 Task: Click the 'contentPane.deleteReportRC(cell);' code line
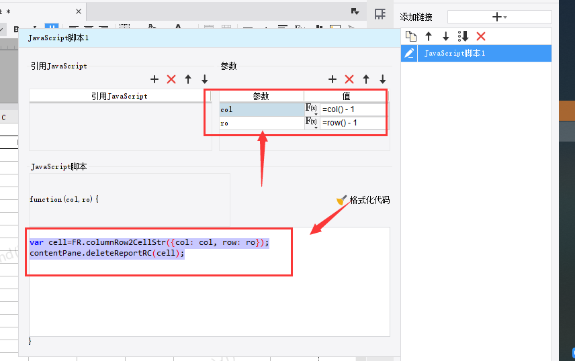pos(107,253)
